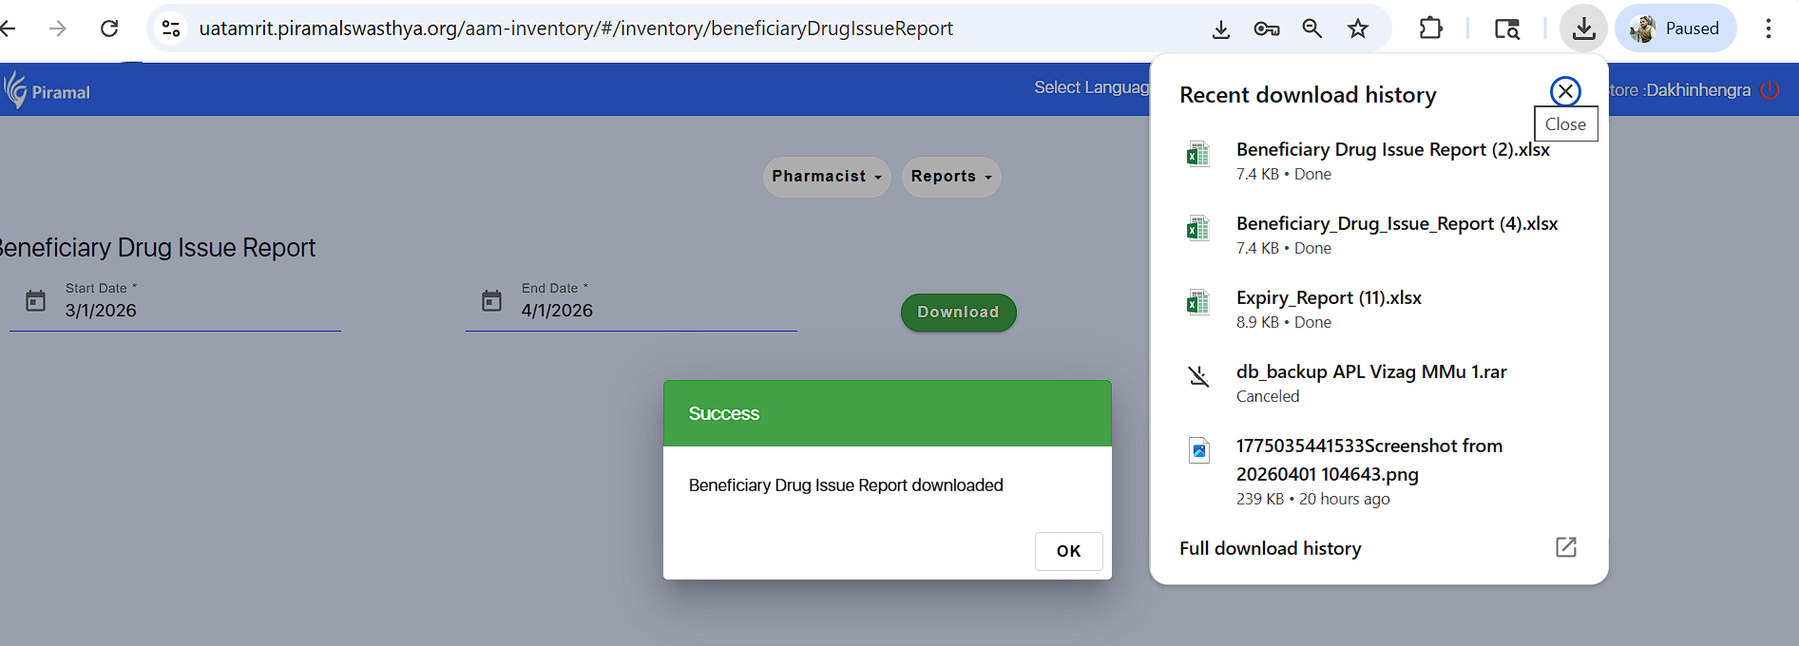
Task: Open full download history external link icon
Action: point(1565,547)
